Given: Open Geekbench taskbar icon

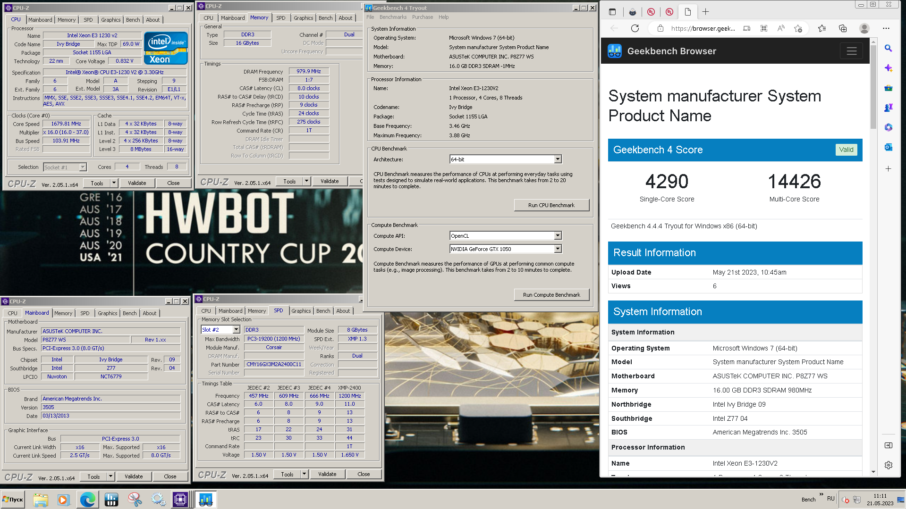Looking at the screenshot, I should [205, 499].
